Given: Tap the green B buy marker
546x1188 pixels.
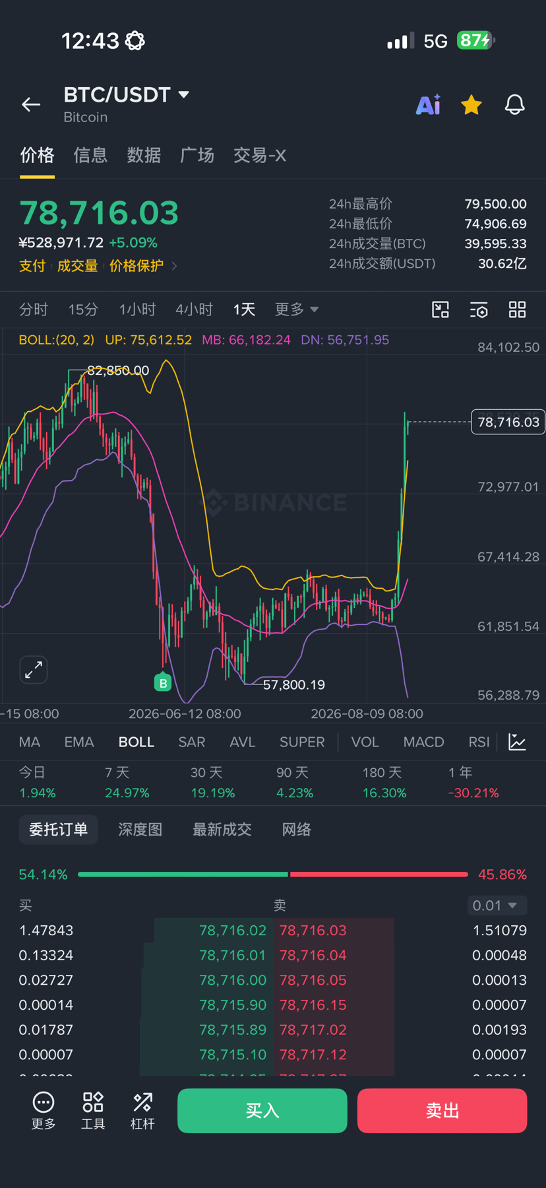Looking at the screenshot, I should (163, 682).
